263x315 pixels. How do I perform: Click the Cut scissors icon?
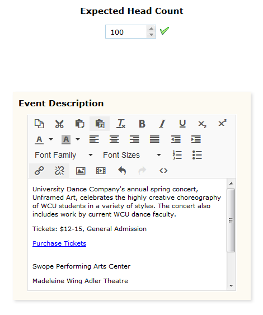59,124
